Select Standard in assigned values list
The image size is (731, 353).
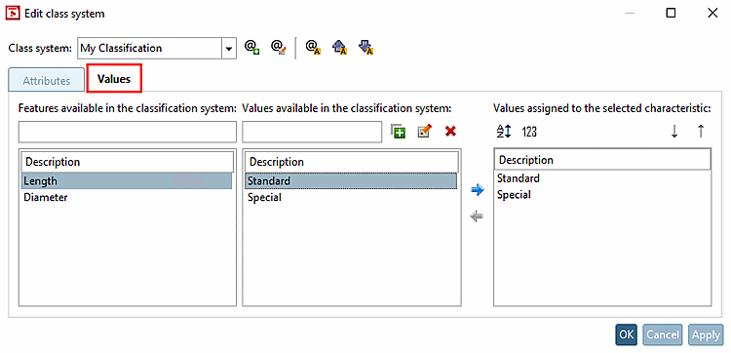tap(602, 178)
